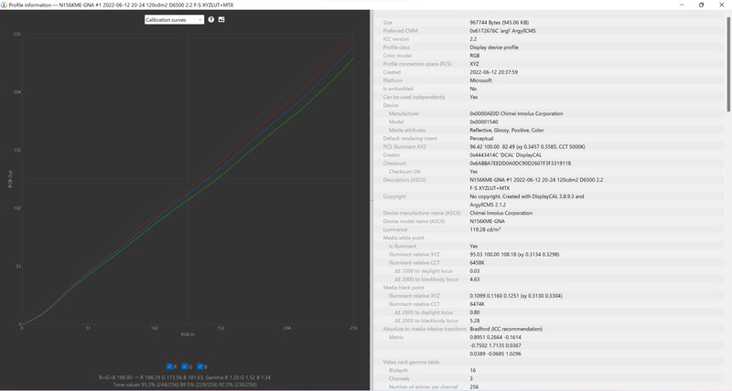Click the matrix row 0.8951 0.2664 -0.1614
Image resolution: width=732 pixels, height=391 pixels.
(x=495, y=337)
